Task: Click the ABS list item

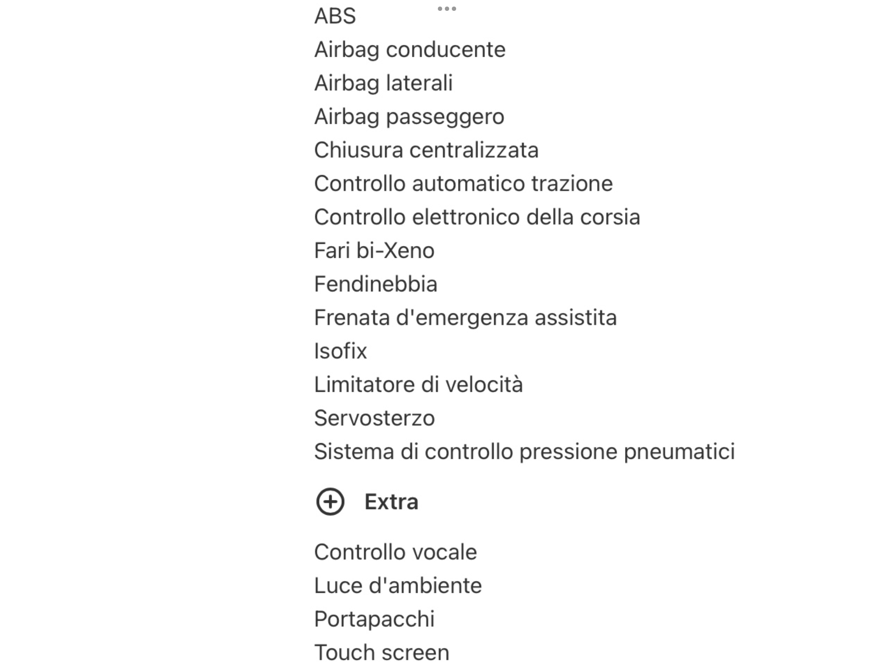Action: [x=335, y=16]
